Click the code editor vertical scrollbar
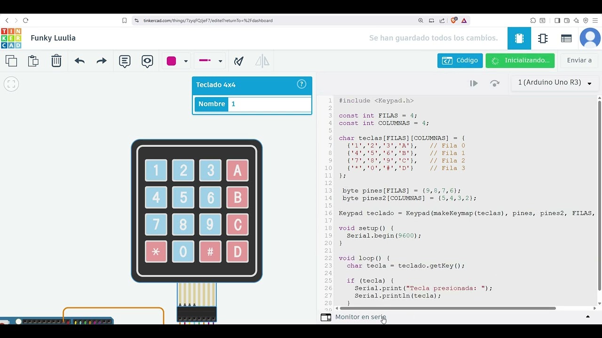The width and height of the screenshot is (602, 338). click(599, 195)
